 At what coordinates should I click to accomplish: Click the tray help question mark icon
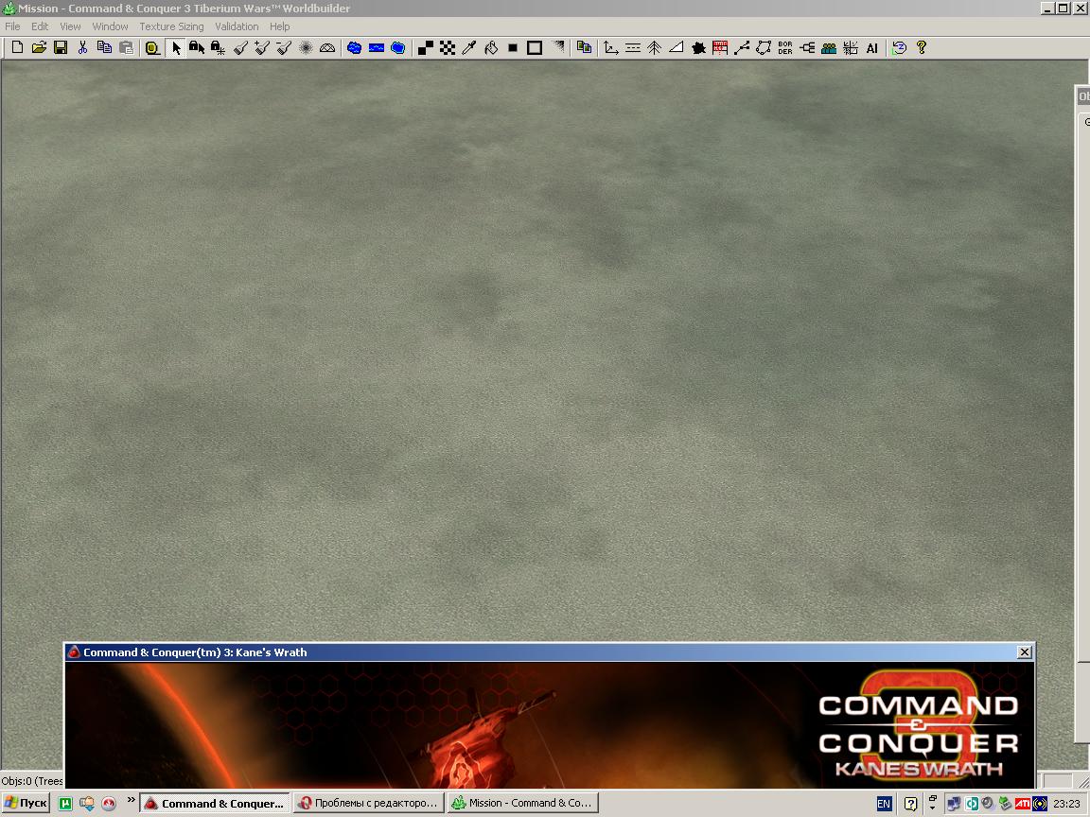[x=910, y=804]
